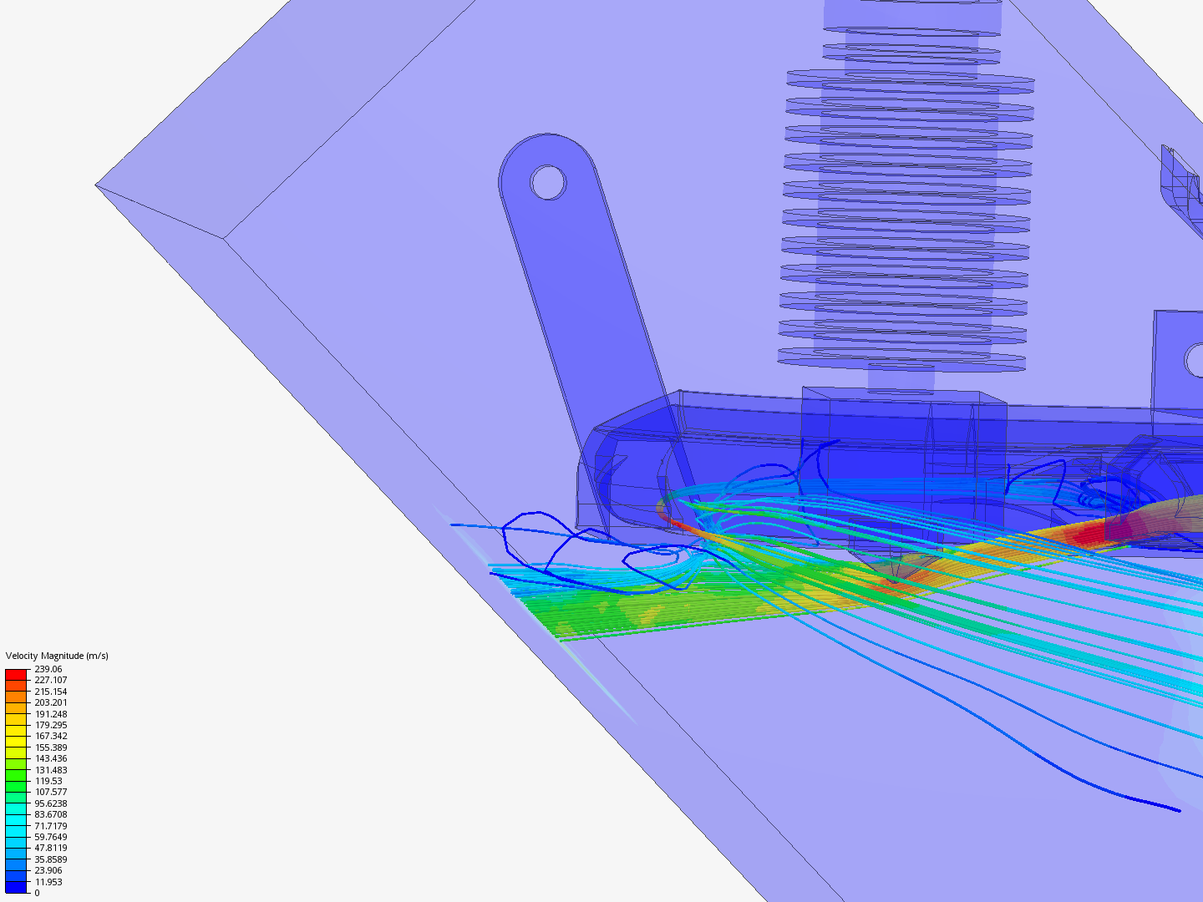Select the legend value 143.436
The image size is (1203, 902).
coord(51,758)
